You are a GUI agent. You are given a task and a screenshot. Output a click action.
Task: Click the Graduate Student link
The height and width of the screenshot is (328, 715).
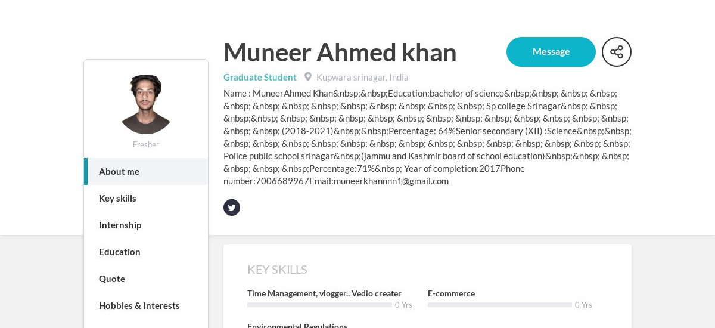[x=260, y=77]
